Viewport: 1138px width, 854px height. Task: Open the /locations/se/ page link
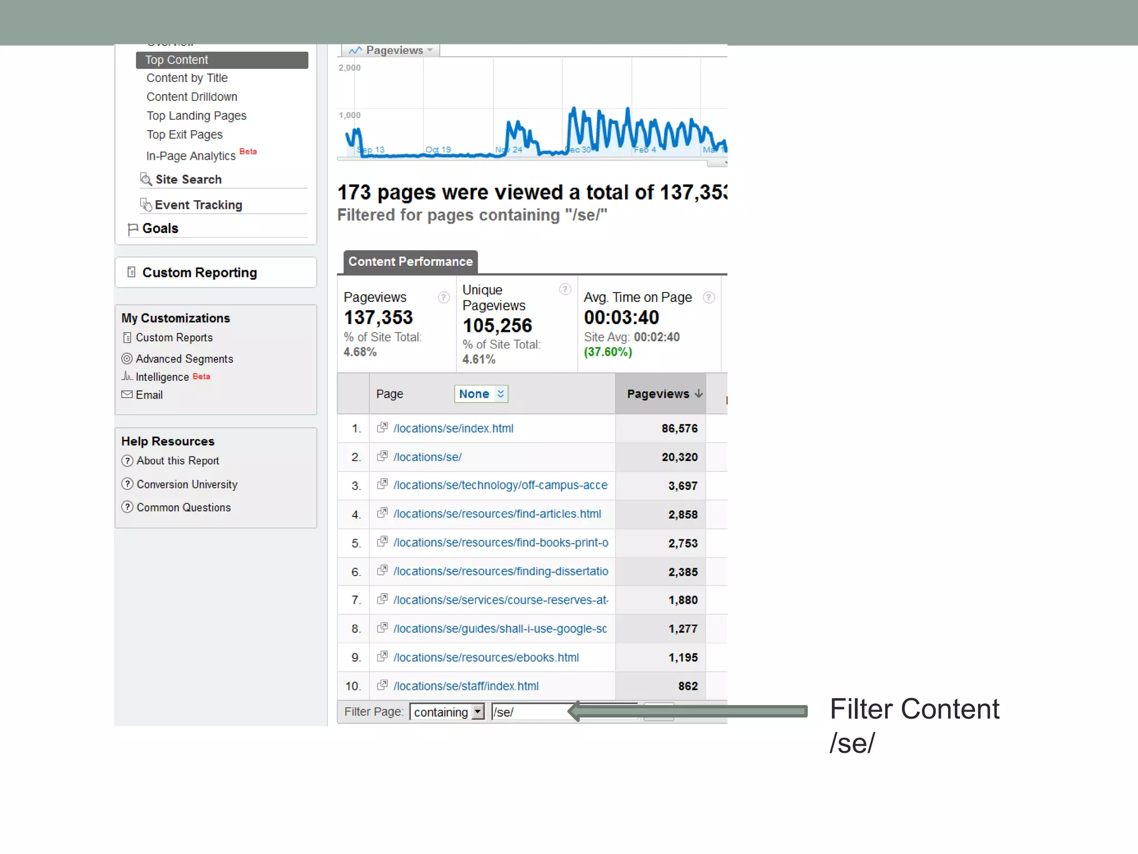click(427, 457)
